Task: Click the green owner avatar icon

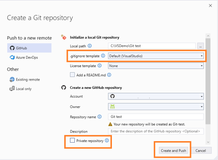Action: (112, 107)
